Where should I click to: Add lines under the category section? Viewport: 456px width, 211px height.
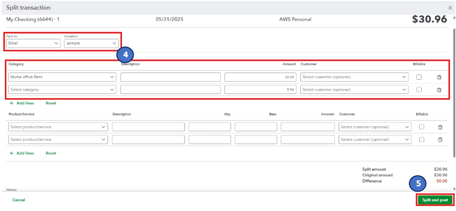pyautogui.click(x=22, y=103)
